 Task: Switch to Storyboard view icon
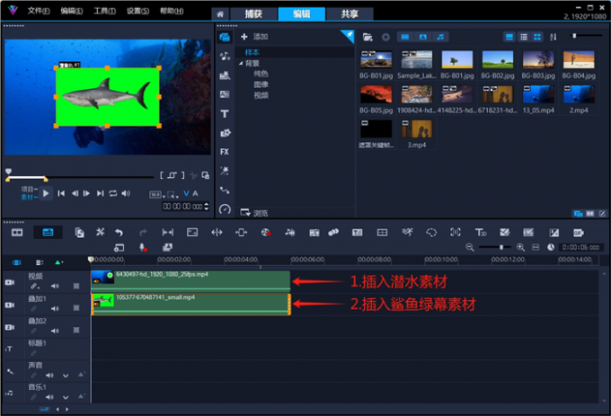tap(17, 233)
